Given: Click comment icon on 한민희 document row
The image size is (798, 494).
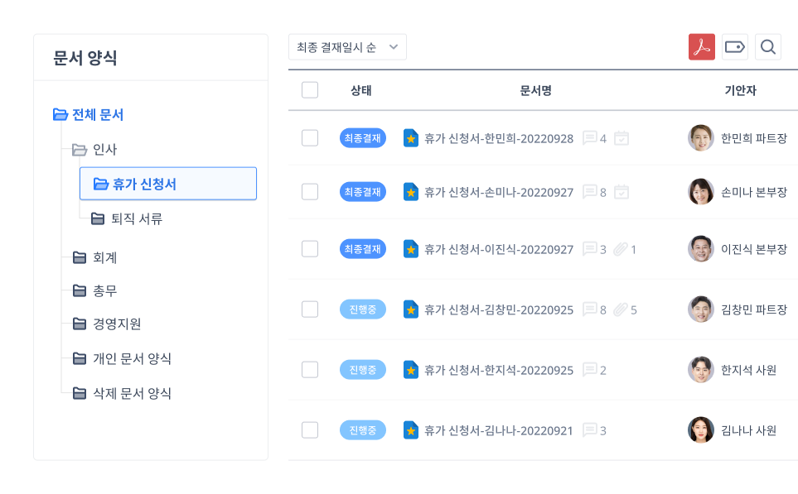Looking at the screenshot, I should (x=590, y=138).
